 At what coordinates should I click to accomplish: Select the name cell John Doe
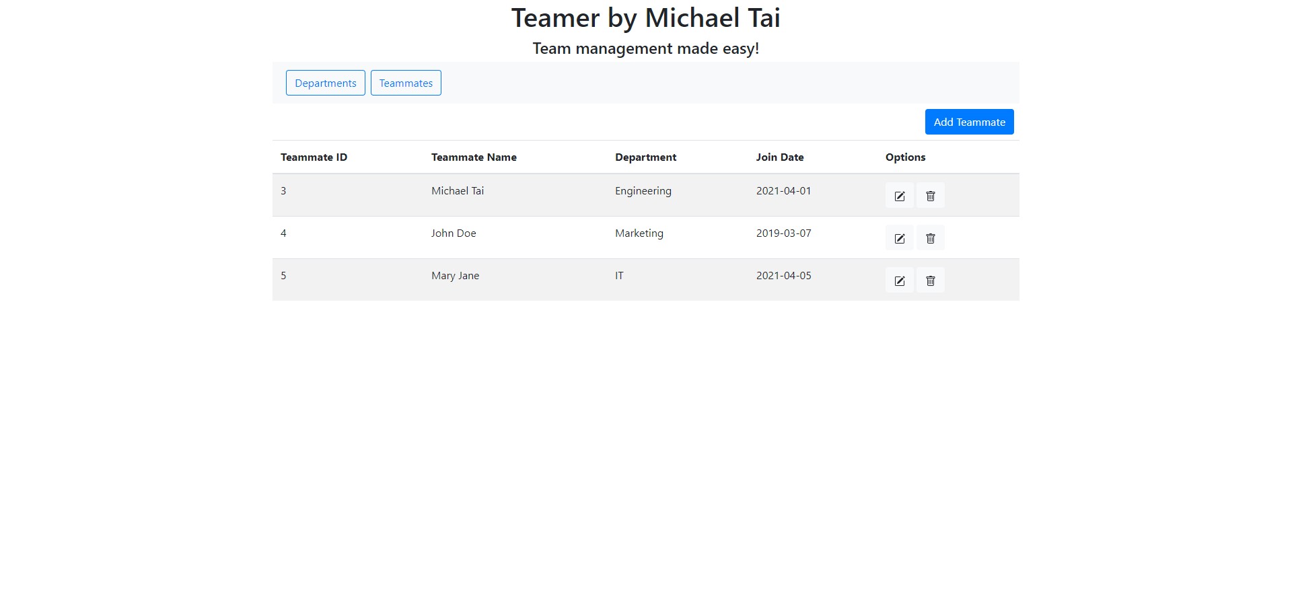click(x=454, y=233)
